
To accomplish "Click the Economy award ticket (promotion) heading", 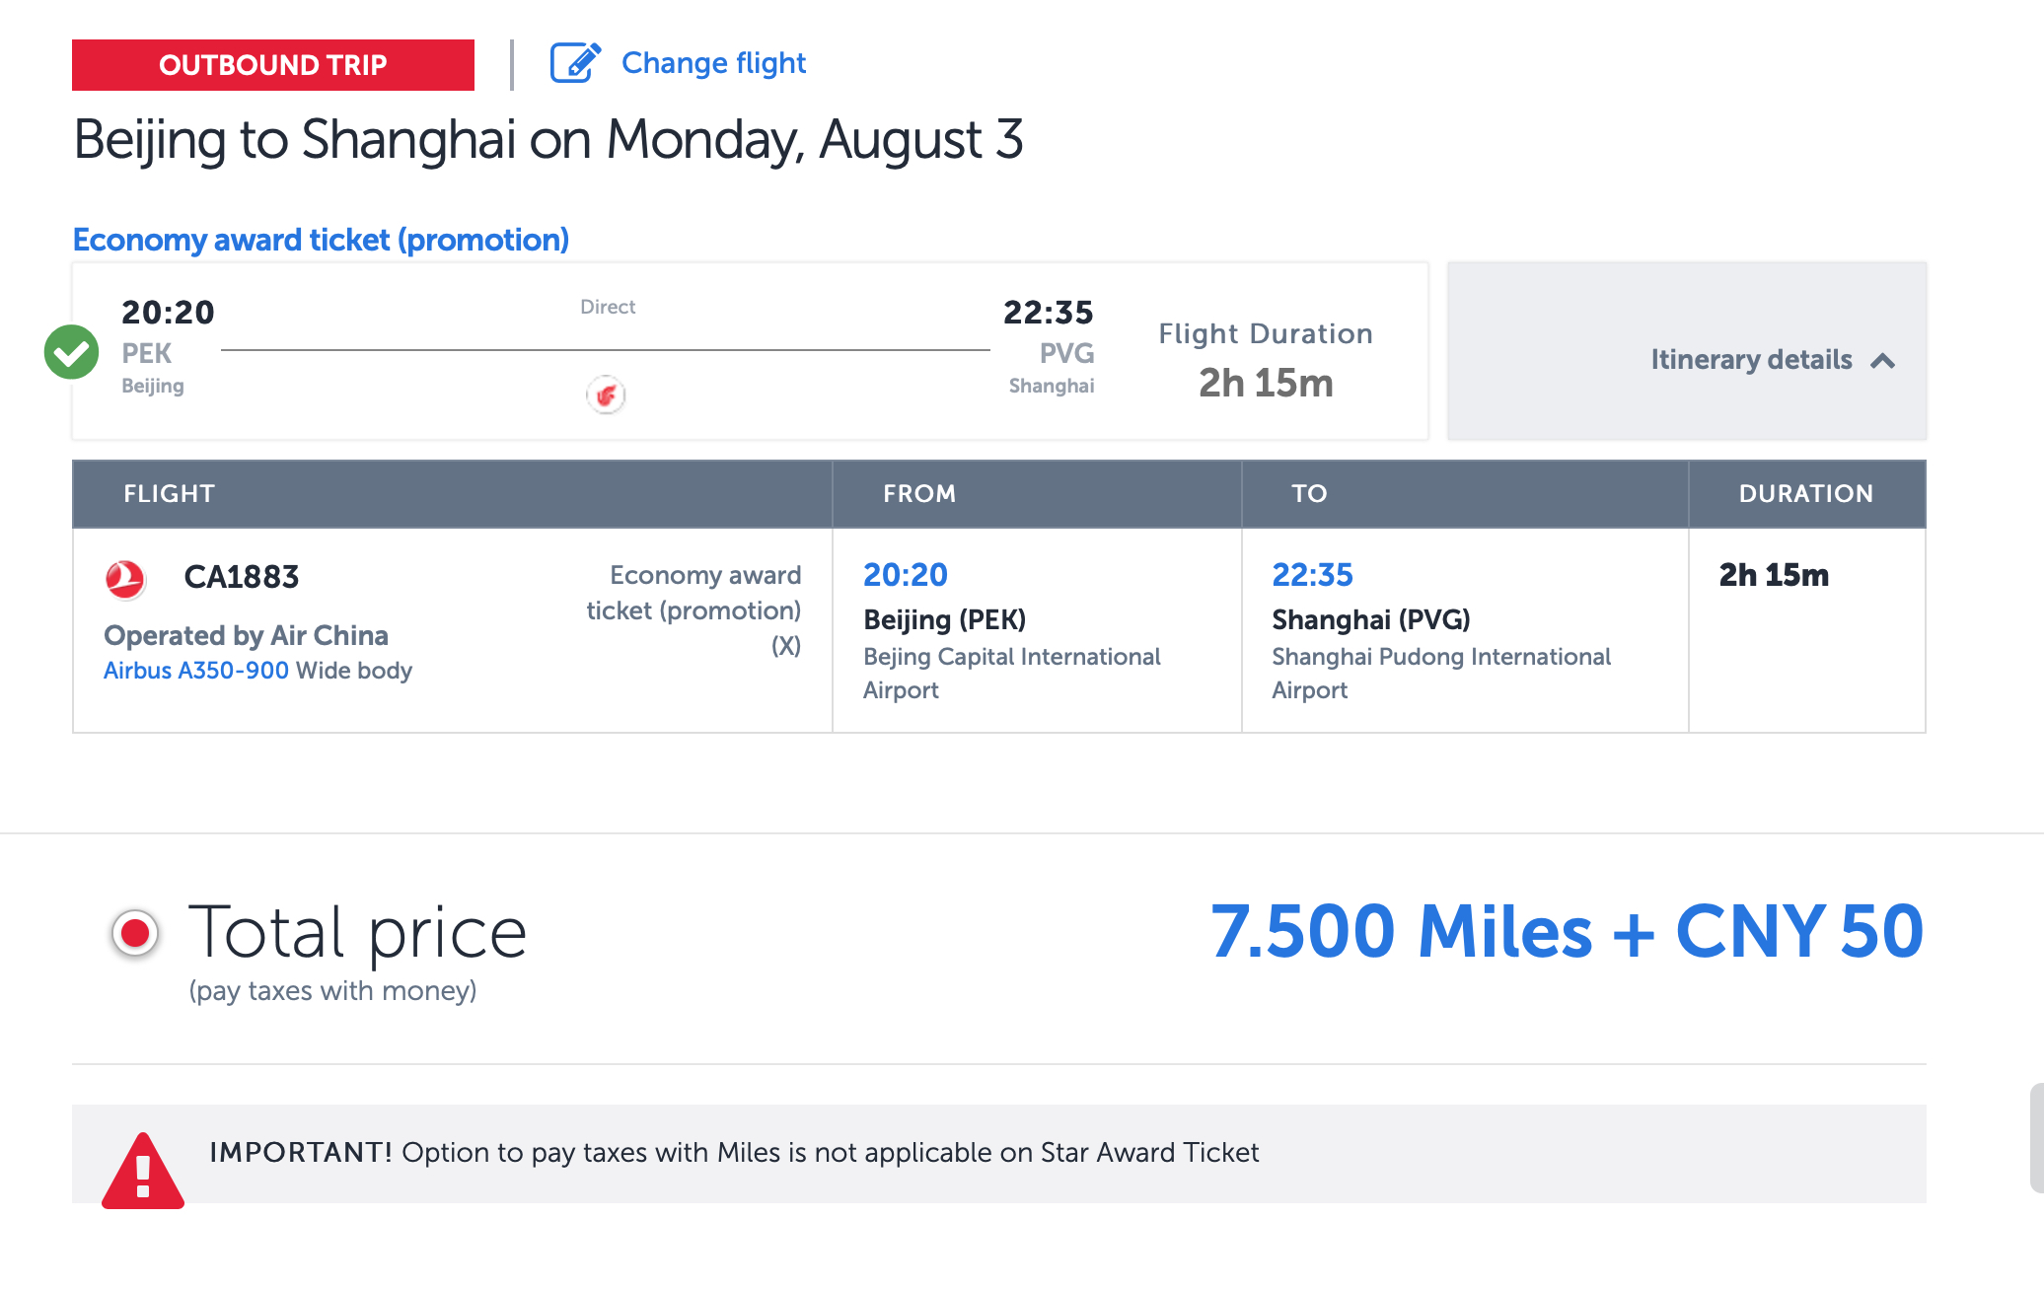I will click(x=321, y=240).
